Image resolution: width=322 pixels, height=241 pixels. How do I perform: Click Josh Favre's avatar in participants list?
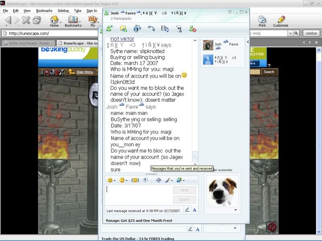tap(208, 45)
